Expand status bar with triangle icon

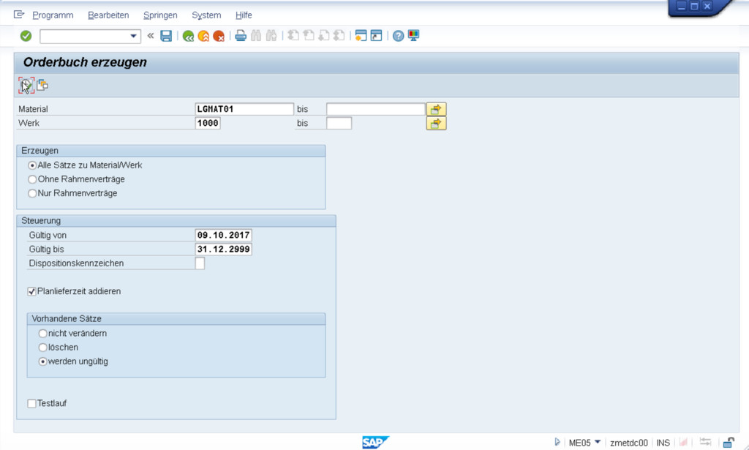point(557,443)
